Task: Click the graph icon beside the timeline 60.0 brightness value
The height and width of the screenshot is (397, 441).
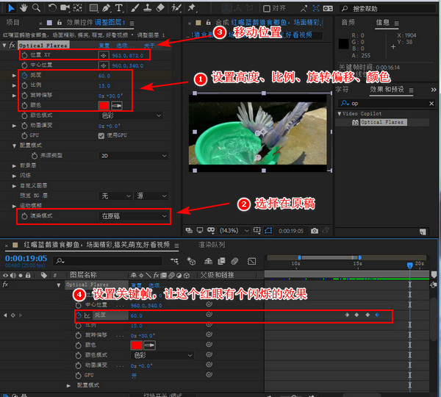Action: pyautogui.click(x=87, y=315)
